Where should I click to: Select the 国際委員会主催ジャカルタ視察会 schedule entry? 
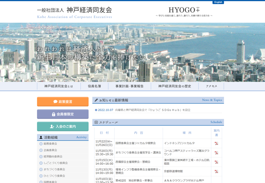pyautogui.click(x=135, y=143)
